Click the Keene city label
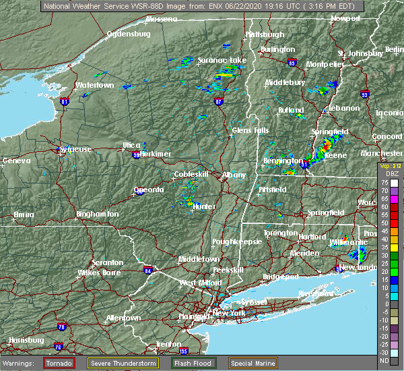Screen dimensions: 404x371 [x=336, y=155]
